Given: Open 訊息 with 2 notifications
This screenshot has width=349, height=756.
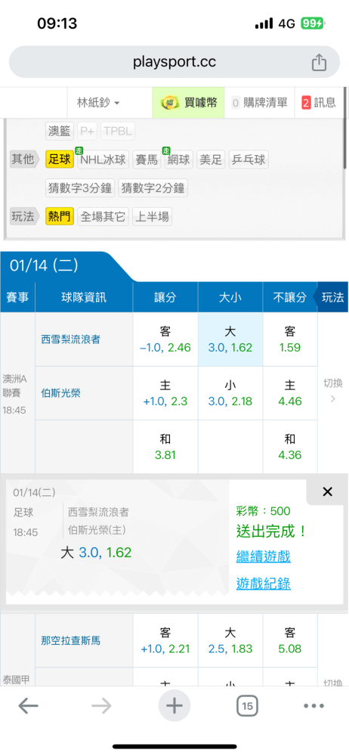Looking at the screenshot, I should pos(319,103).
